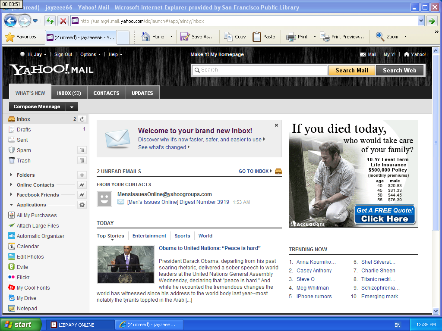The image size is (442, 331).
Task: Switch to the CONTACTS tab
Action: [106, 93]
